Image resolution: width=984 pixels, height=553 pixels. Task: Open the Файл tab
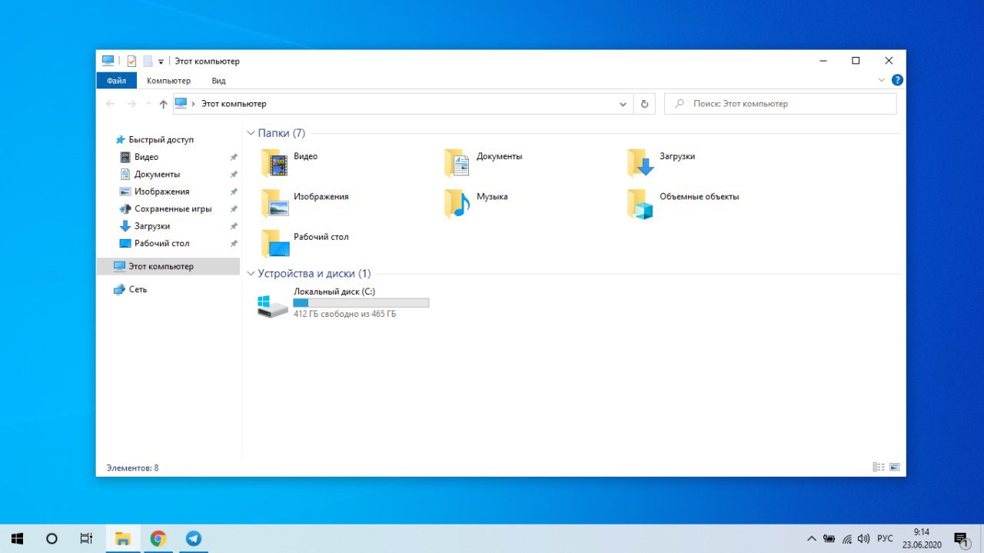click(x=117, y=80)
